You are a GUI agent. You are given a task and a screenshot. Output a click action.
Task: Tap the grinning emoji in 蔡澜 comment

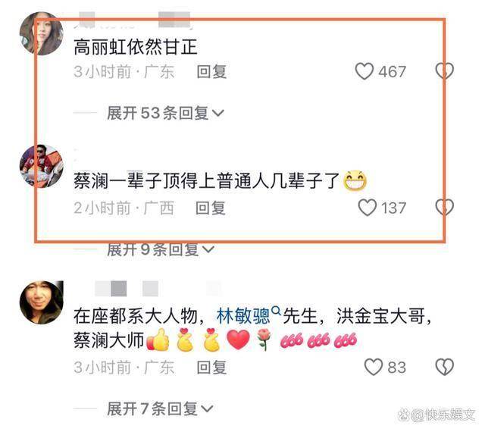point(355,180)
